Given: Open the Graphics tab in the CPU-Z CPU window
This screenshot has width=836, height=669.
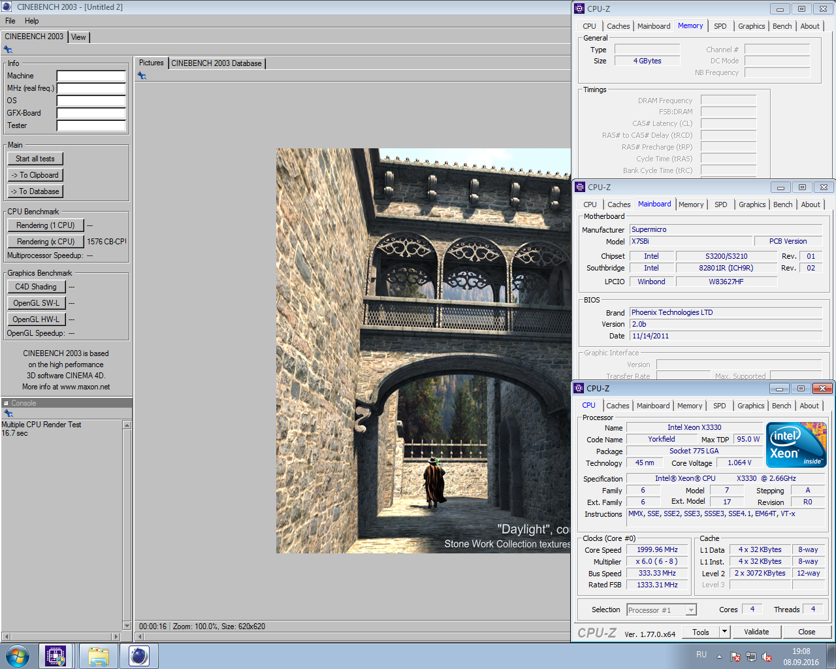Looking at the screenshot, I should tap(751, 406).
